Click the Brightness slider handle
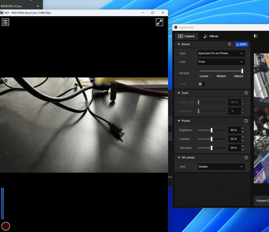Image resolution: width=269 pixels, height=232 pixels. [x=211, y=130]
